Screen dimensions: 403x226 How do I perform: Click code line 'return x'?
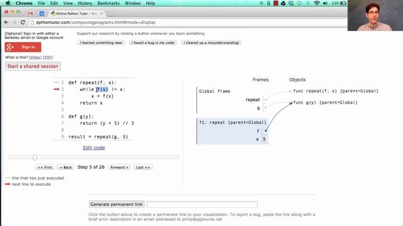pyautogui.click(x=91, y=103)
